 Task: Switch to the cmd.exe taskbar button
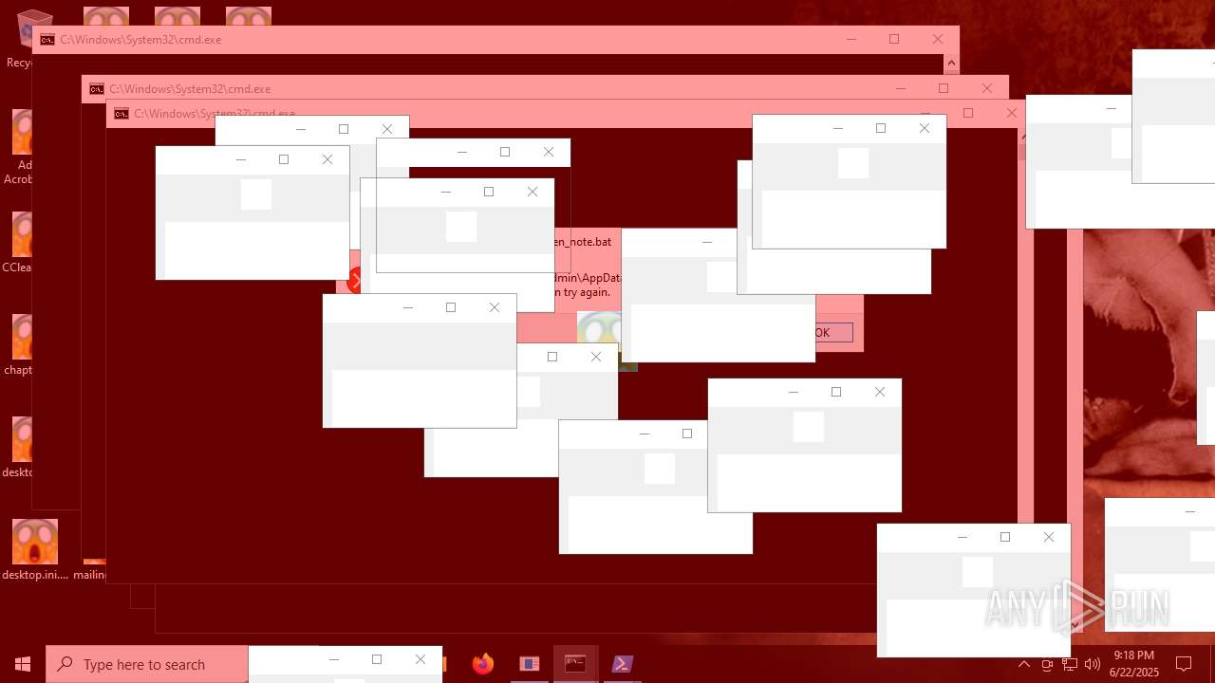(575, 664)
